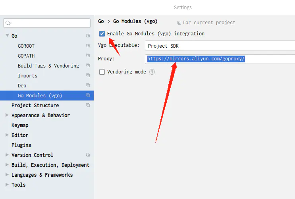
Task: Open the Plugins settings page
Action: coord(21,145)
